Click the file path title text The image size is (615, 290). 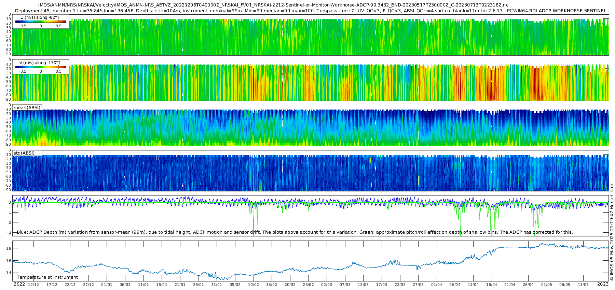pyautogui.click(x=273, y=5)
